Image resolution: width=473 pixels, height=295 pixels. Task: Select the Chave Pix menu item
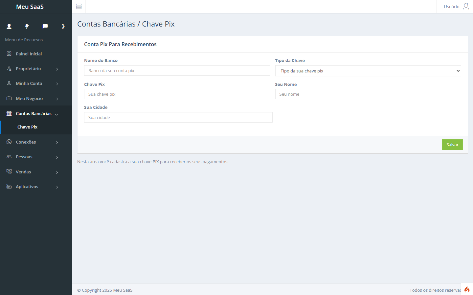point(27,127)
